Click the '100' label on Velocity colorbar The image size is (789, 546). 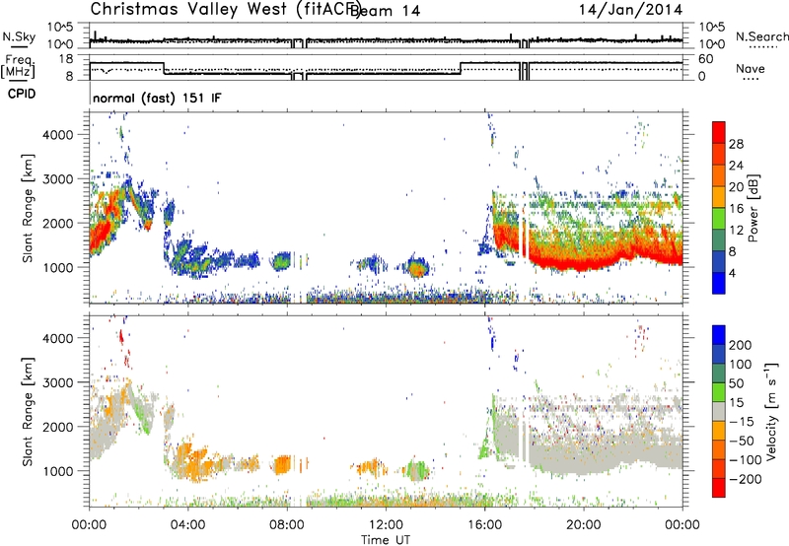pyautogui.click(x=741, y=364)
